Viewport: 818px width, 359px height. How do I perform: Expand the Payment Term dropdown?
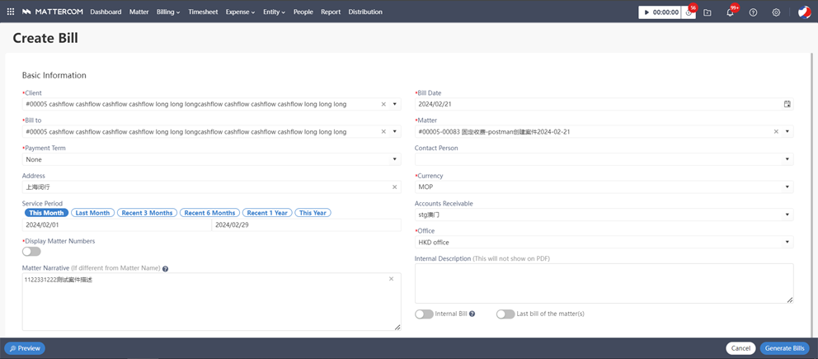[394, 160]
